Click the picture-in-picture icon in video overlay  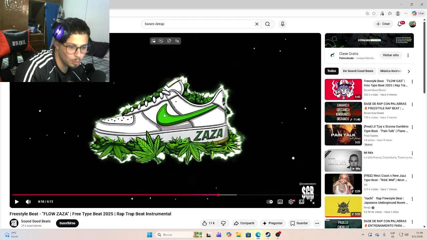153,41
